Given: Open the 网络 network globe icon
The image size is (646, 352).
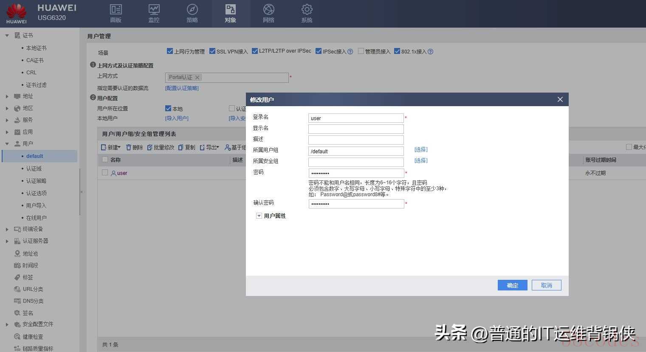Looking at the screenshot, I should click(x=268, y=10).
